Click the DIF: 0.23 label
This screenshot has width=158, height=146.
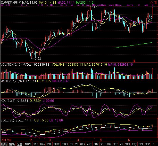[29, 81]
